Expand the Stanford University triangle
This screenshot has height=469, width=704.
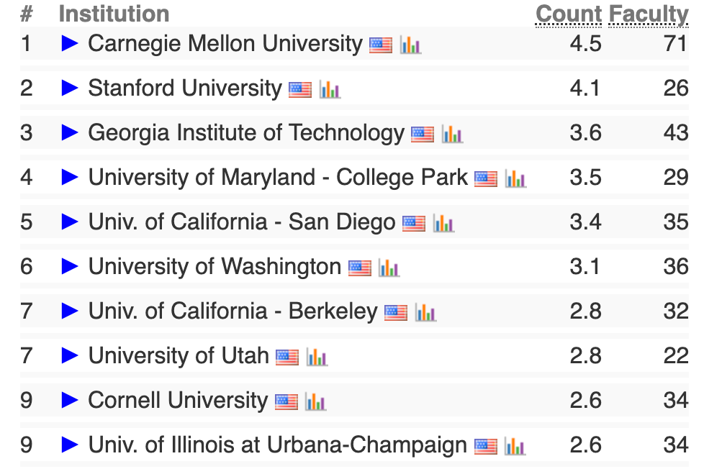pyautogui.click(x=70, y=88)
